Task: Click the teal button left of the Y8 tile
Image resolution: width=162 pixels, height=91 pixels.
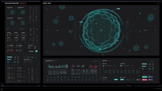Action: 122,80
